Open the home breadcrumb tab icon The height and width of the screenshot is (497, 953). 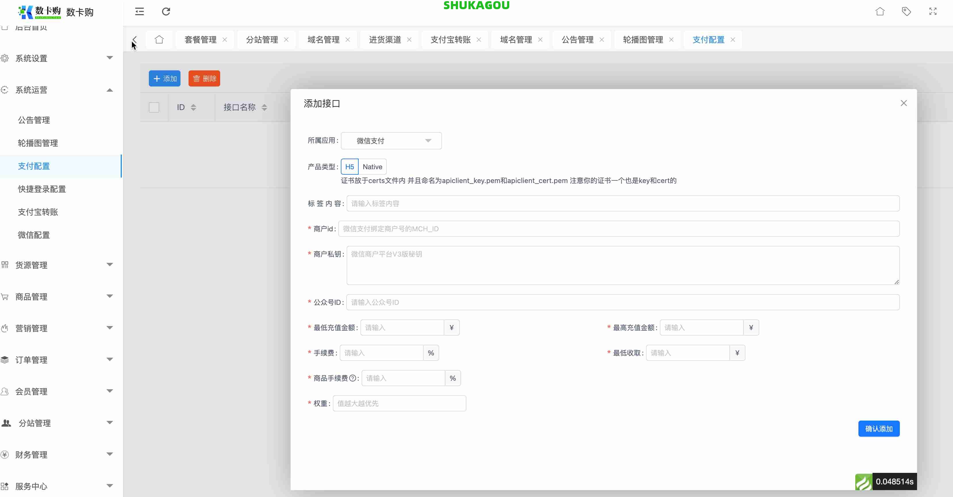[x=159, y=40]
